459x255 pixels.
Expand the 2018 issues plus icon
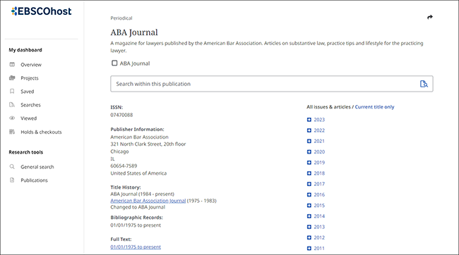tap(309, 173)
